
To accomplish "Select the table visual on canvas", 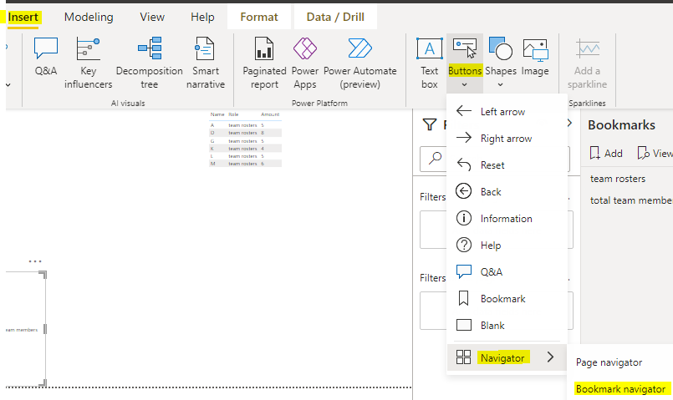I will point(245,139).
